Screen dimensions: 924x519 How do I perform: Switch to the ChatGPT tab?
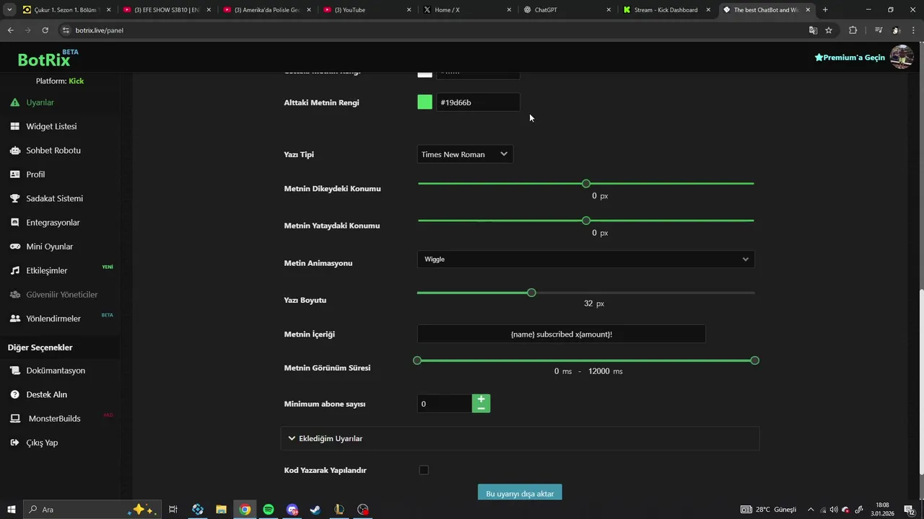tap(568, 10)
